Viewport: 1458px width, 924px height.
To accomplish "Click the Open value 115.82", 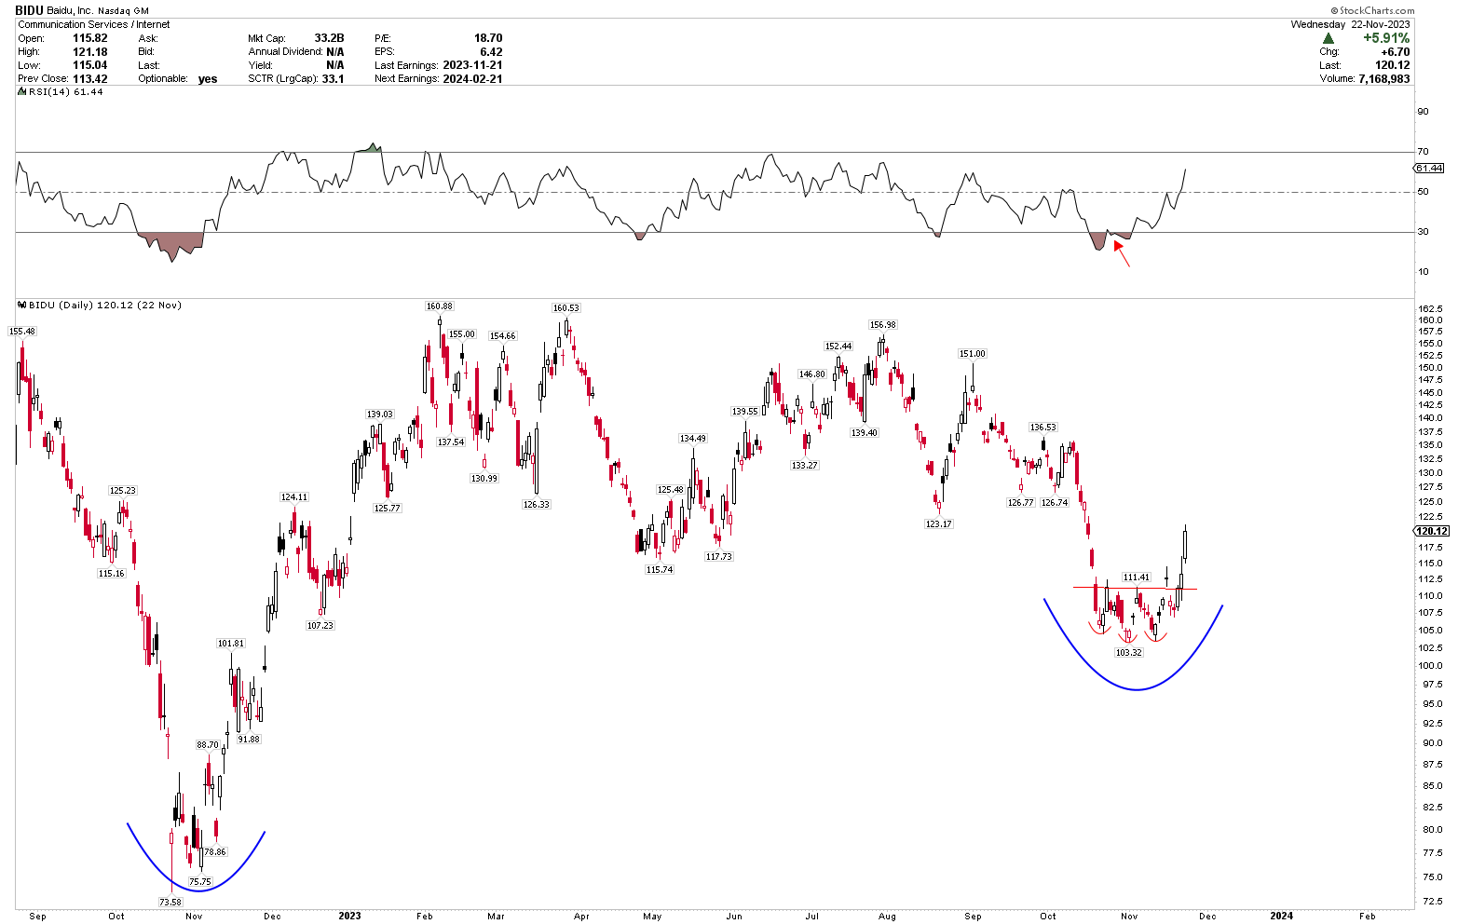I will pyautogui.click(x=90, y=38).
